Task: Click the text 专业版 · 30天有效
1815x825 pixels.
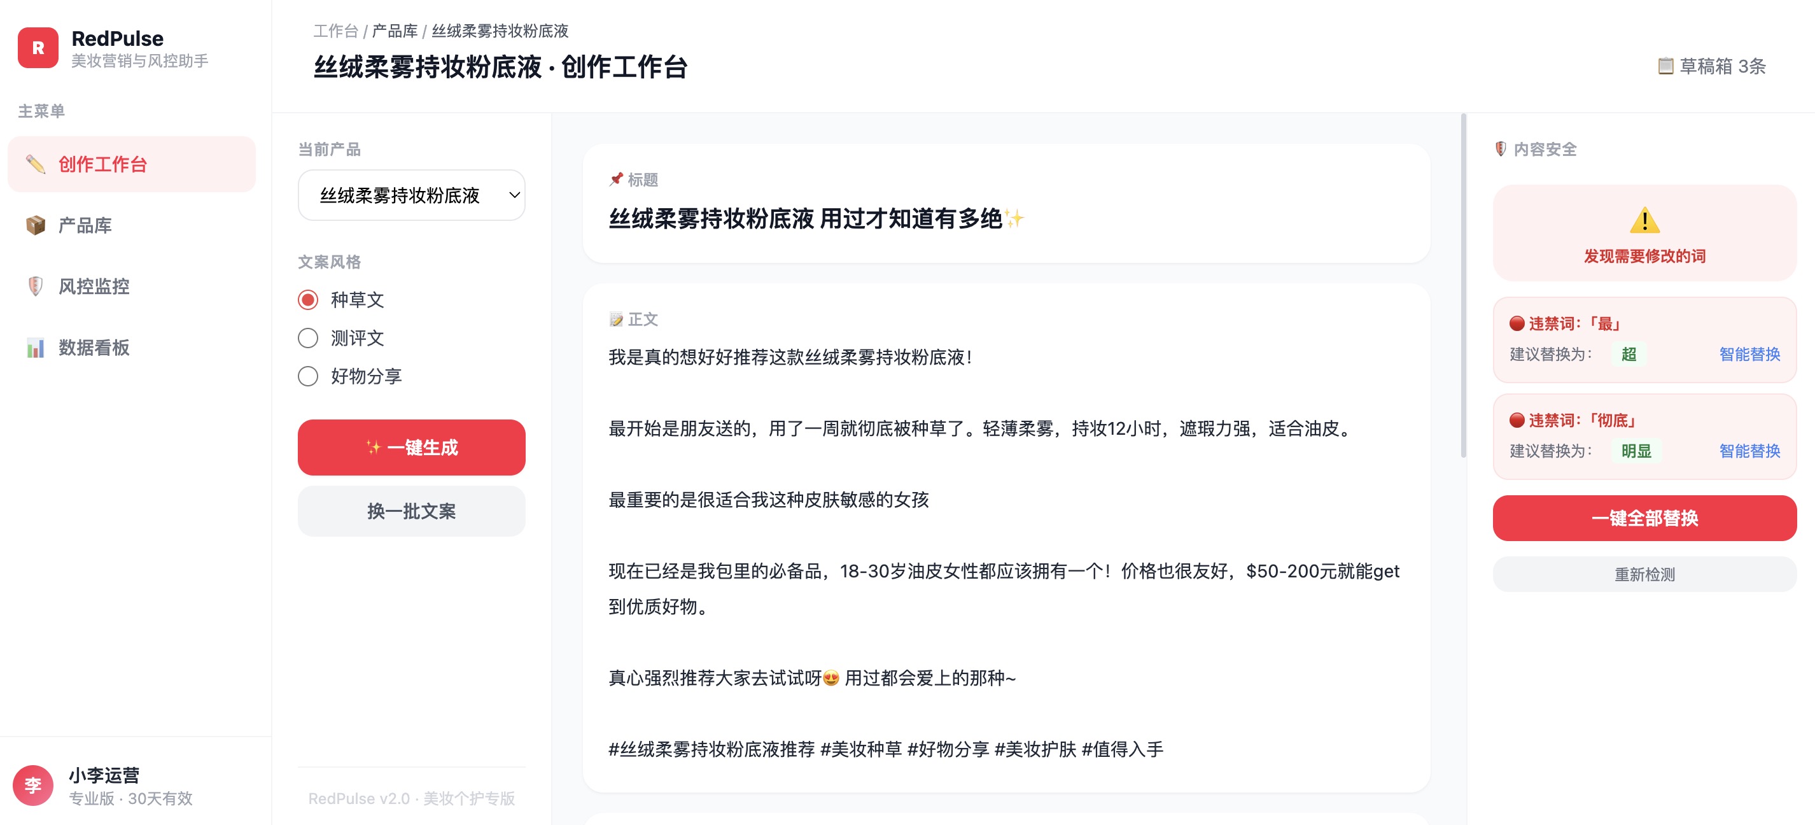Action: [130, 798]
